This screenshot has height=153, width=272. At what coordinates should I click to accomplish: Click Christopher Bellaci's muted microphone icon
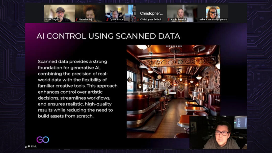(138, 20)
